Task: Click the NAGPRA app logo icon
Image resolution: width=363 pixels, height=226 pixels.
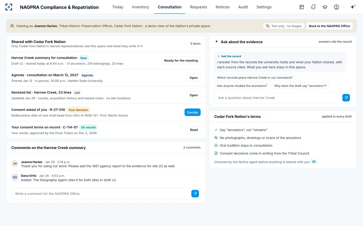Action: click(x=9, y=7)
